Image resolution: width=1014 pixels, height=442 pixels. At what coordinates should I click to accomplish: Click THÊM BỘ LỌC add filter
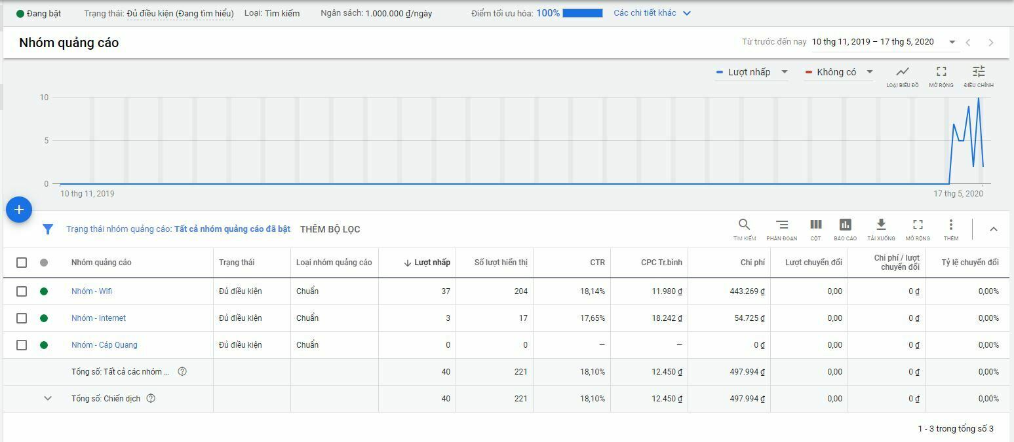pos(330,229)
